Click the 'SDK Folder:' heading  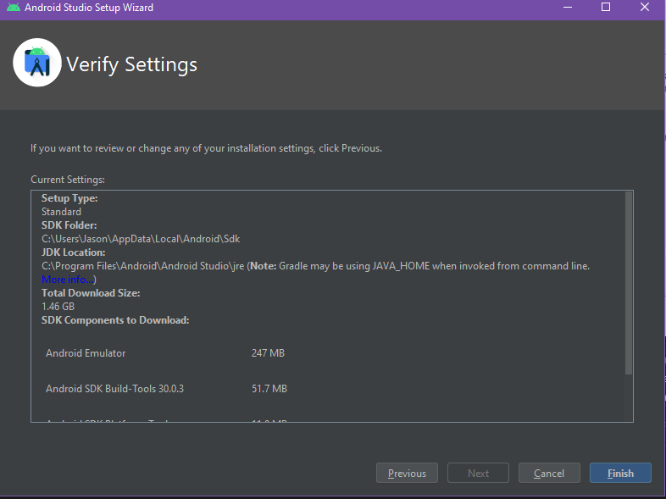click(x=69, y=225)
